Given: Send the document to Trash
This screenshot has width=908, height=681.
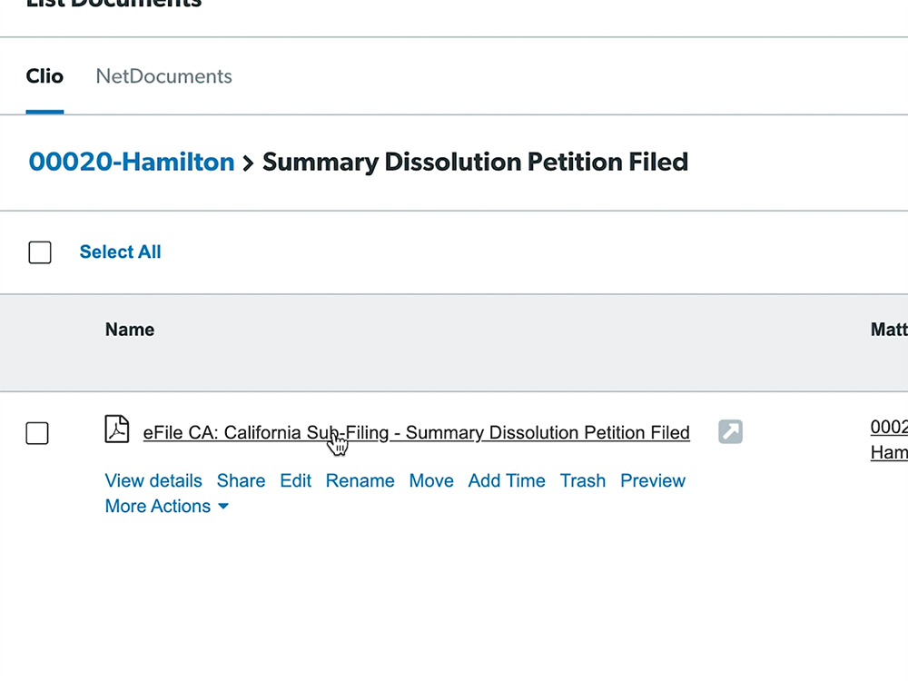Looking at the screenshot, I should pos(582,481).
